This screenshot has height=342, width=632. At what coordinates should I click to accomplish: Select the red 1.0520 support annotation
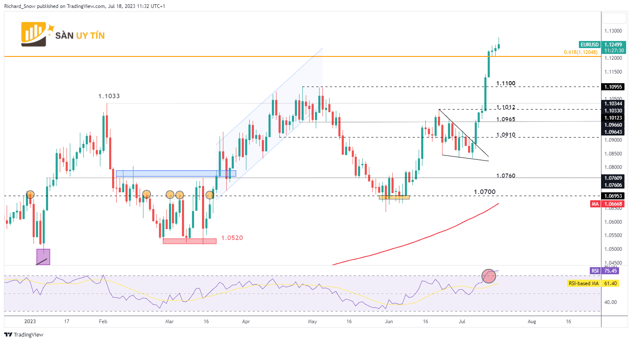pyautogui.click(x=232, y=238)
